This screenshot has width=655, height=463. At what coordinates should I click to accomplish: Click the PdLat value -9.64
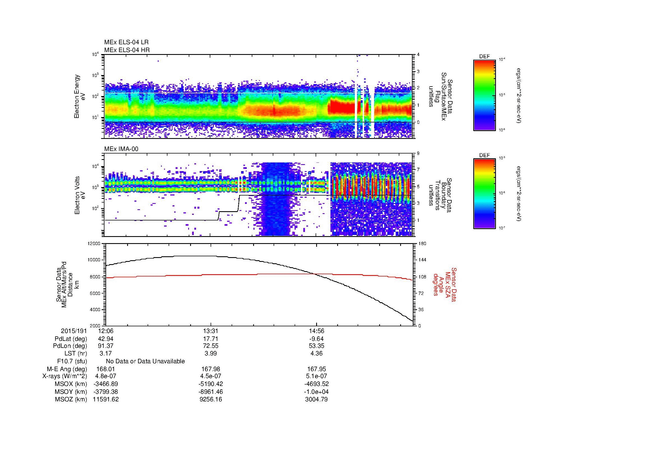point(316,339)
